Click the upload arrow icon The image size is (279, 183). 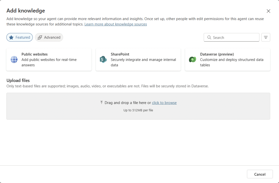(x=101, y=103)
